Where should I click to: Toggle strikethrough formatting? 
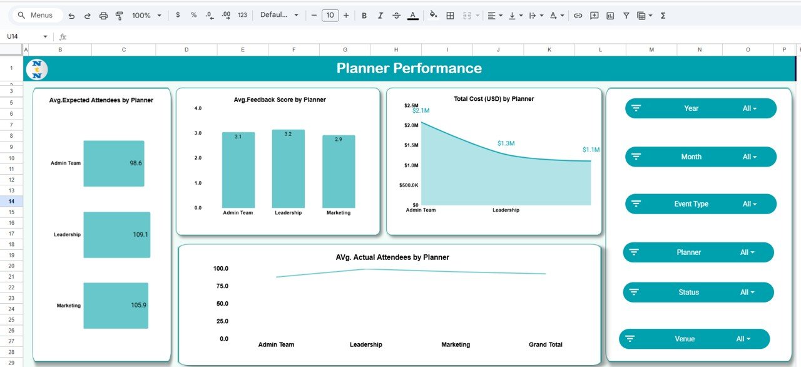pos(397,15)
